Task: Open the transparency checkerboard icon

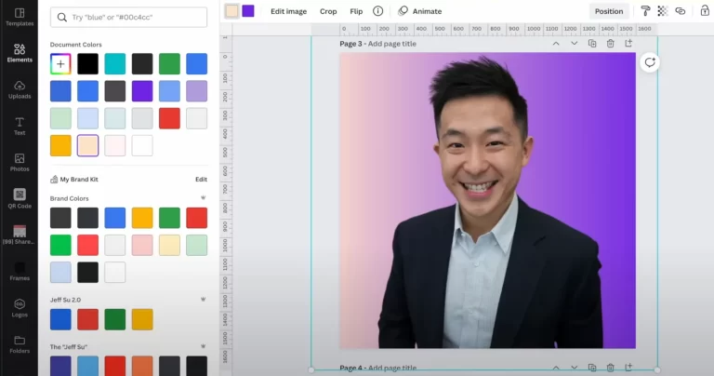Action: (x=663, y=11)
